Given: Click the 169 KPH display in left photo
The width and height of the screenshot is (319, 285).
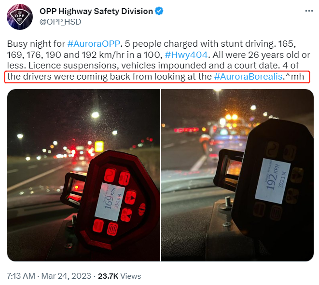Looking at the screenshot, I should [109, 202].
